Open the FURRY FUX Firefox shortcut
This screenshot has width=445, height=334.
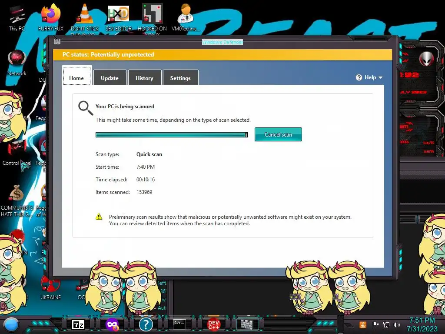click(51, 17)
